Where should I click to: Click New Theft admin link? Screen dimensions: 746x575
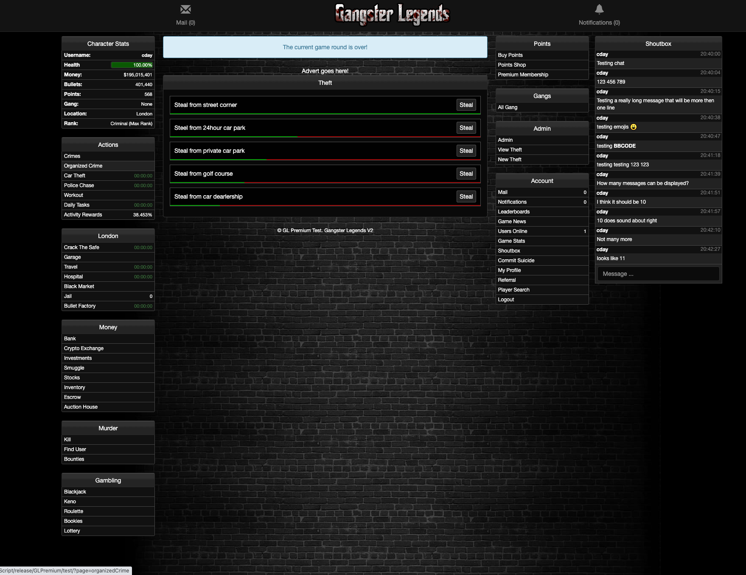(x=510, y=160)
